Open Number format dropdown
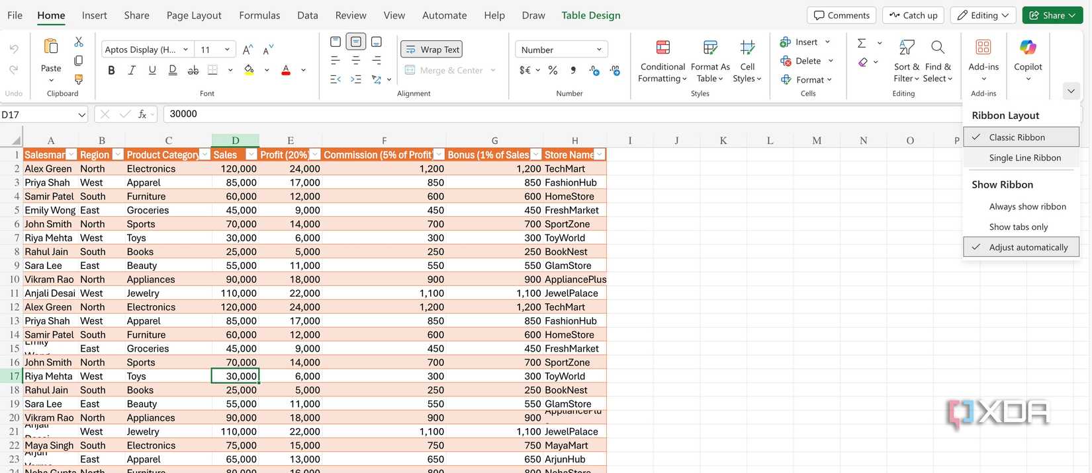The image size is (1092, 473). pyautogui.click(x=599, y=50)
